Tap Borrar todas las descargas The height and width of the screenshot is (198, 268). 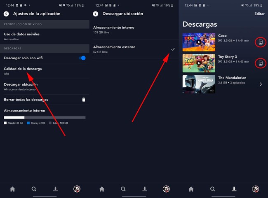tap(26, 100)
